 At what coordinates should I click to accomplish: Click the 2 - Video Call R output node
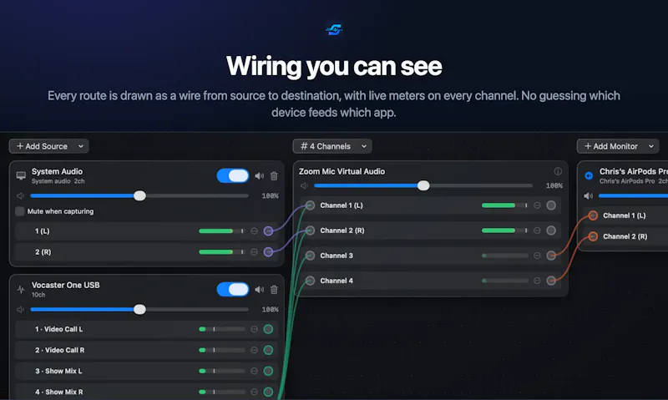[268, 350]
